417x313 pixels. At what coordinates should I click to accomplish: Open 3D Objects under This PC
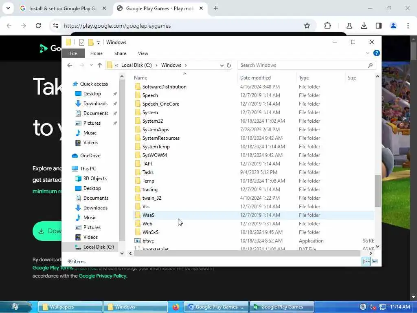(94, 179)
